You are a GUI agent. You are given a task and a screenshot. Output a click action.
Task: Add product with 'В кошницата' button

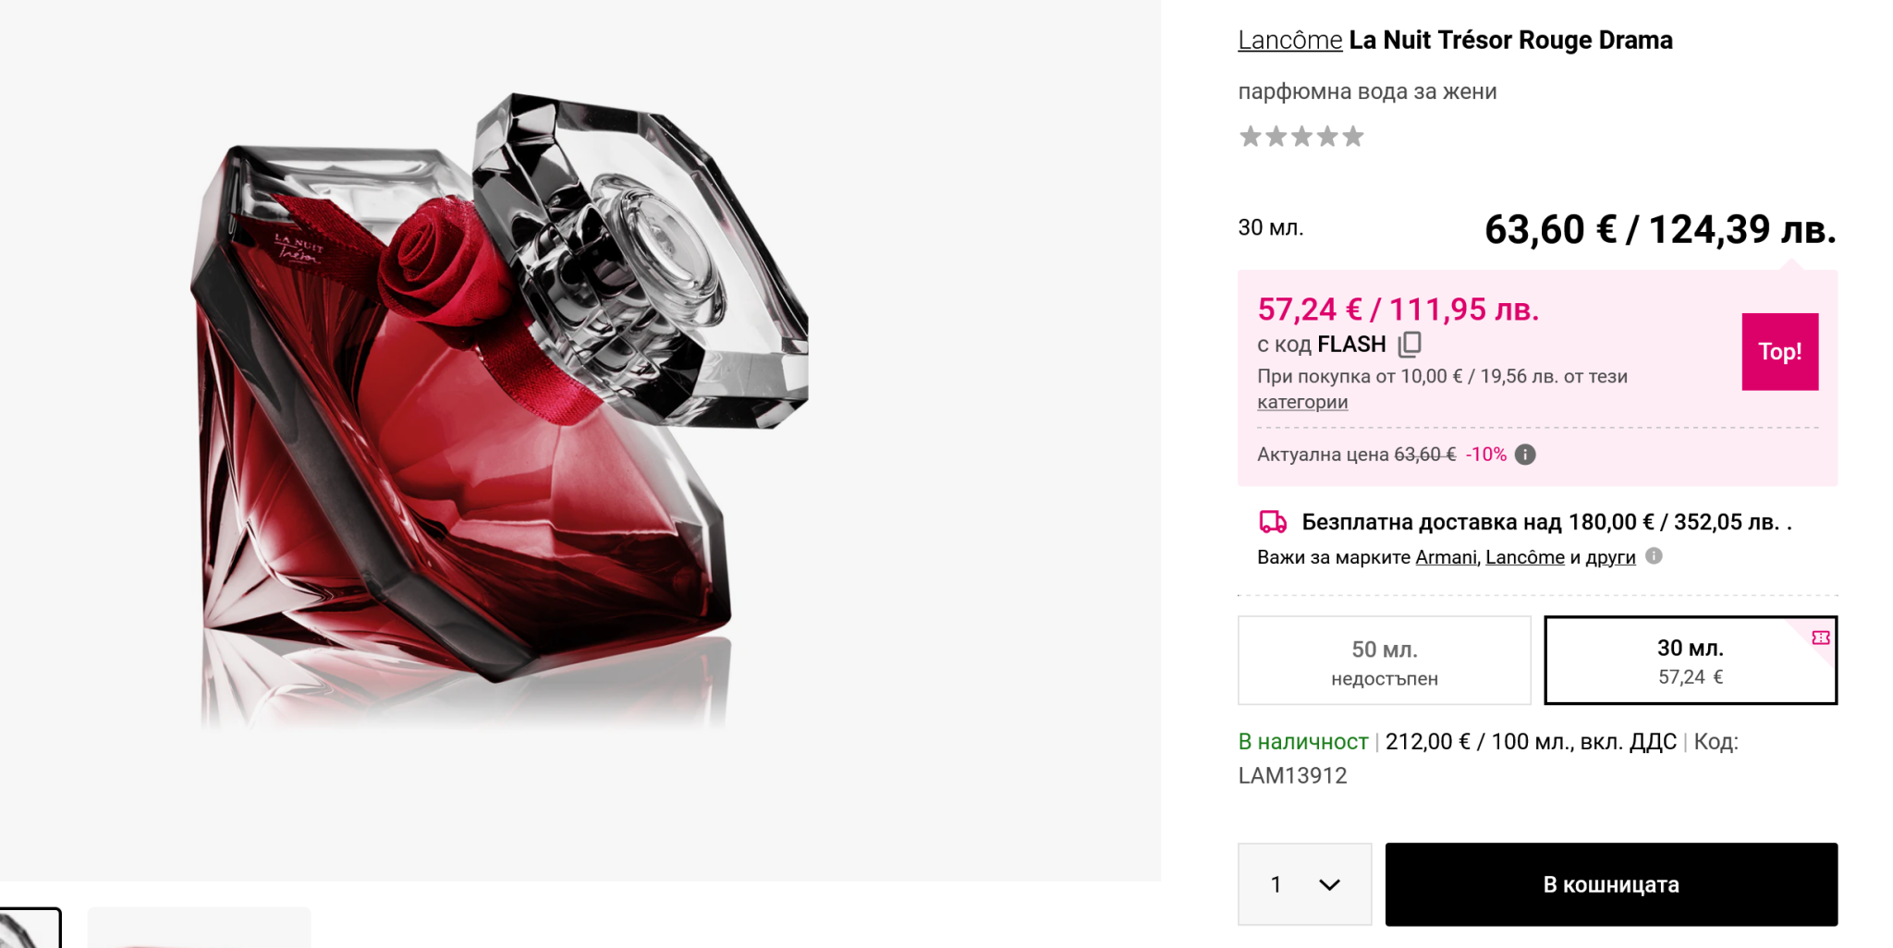click(1610, 884)
